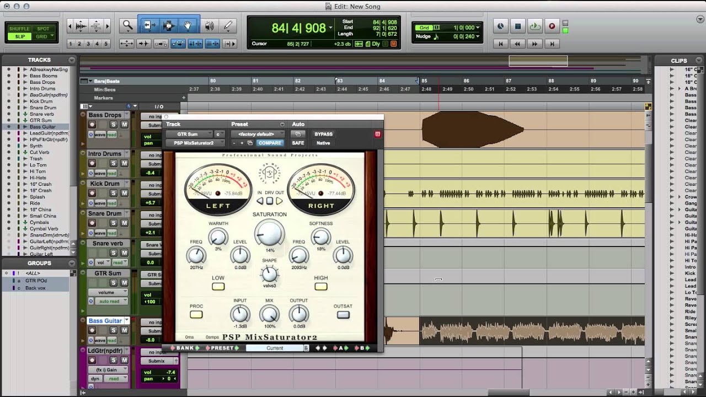Click the main counter display
Image resolution: width=706 pixels, height=397 pixels.
tap(298, 28)
